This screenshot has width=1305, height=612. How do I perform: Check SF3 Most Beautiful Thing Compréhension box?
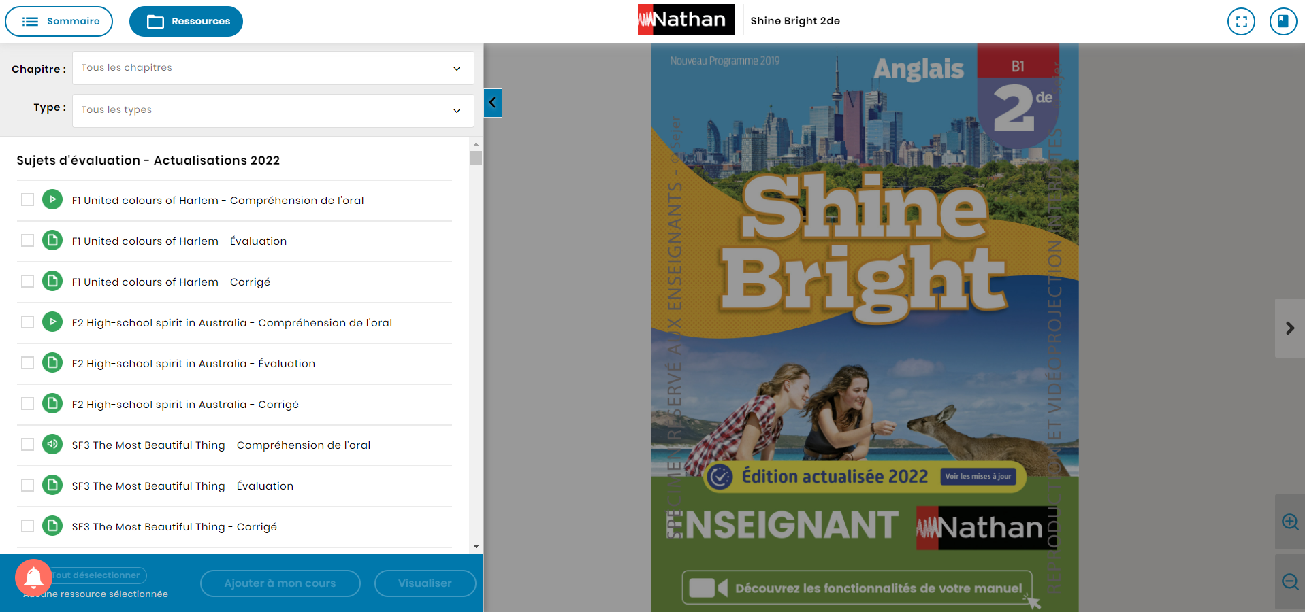(27, 445)
